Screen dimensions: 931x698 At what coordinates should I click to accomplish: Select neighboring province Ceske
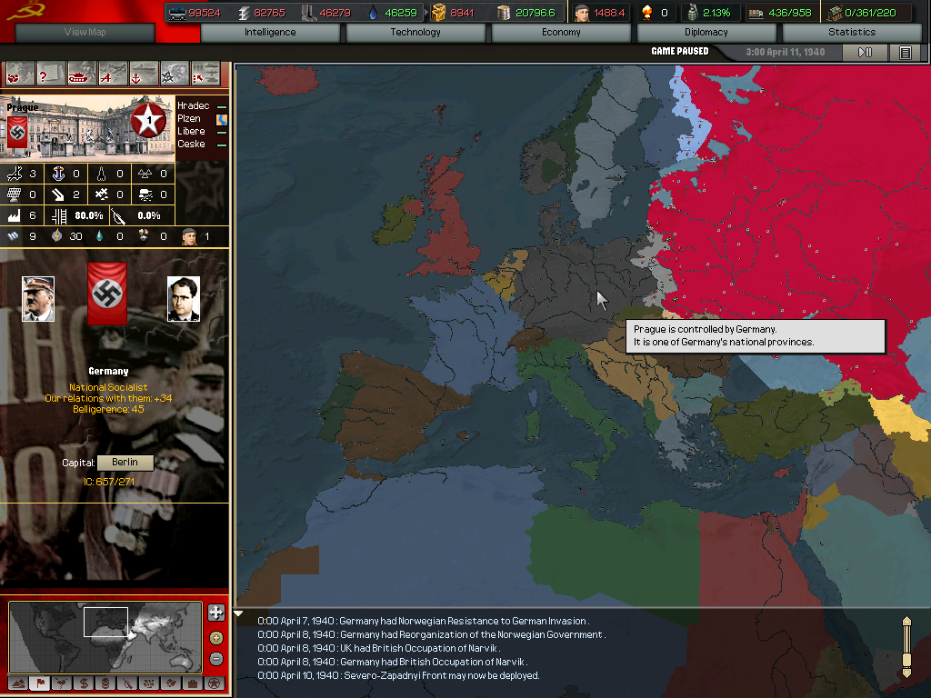coord(191,145)
